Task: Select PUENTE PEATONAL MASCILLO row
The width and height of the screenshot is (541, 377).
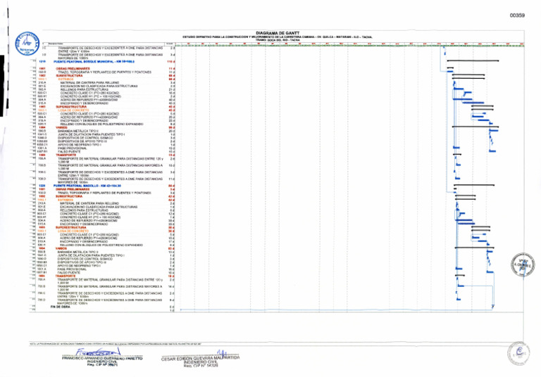Action: [94, 186]
